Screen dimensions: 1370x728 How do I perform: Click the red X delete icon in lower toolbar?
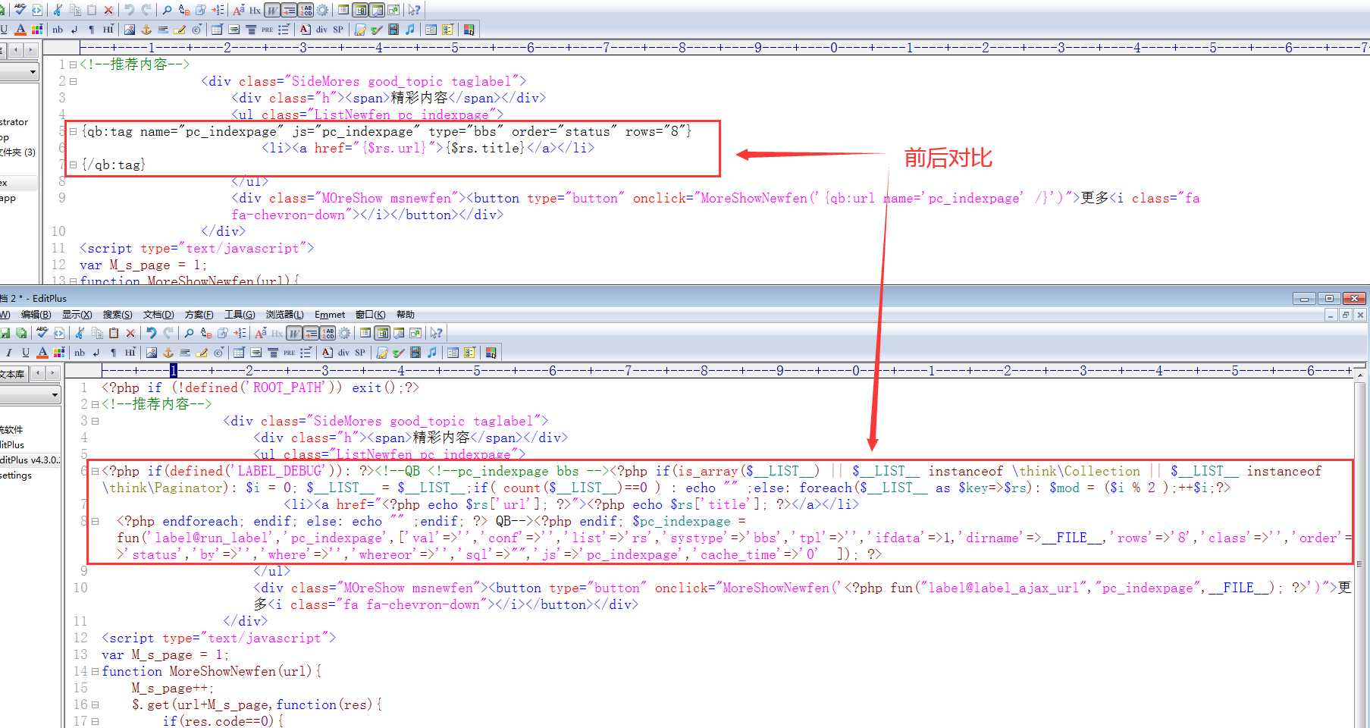[x=130, y=333]
